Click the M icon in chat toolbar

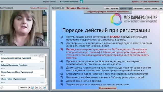[37, 88]
